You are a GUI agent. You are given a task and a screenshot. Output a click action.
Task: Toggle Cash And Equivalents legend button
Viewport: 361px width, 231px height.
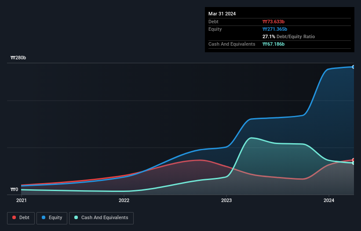(101, 218)
